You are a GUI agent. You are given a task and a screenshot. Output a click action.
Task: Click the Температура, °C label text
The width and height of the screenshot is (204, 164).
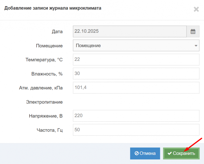click(x=44, y=60)
